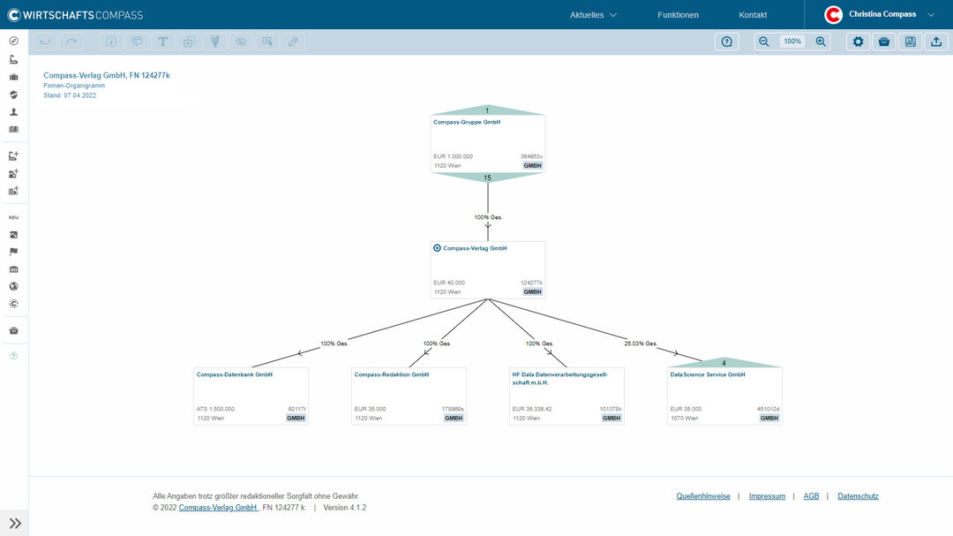Image resolution: width=953 pixels, height=536 pixels.
Task: Click the teal question mark in sidebar
Action: (x=13, y=356)
